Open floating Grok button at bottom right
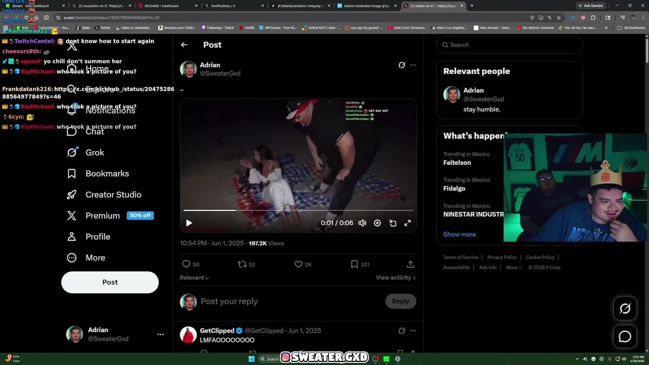 [625, 309]
